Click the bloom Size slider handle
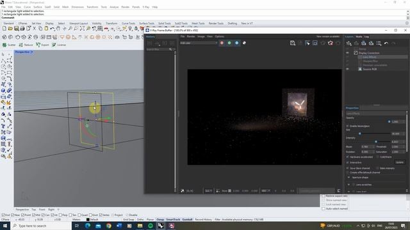 point(360,134)
